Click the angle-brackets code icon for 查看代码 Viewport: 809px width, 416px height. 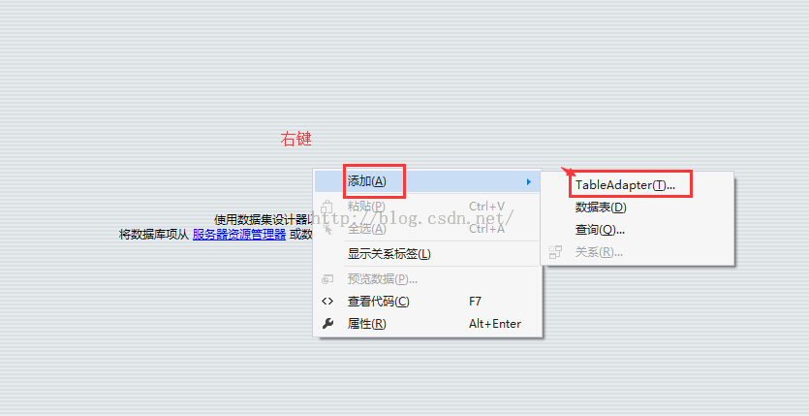pos(327,302)
